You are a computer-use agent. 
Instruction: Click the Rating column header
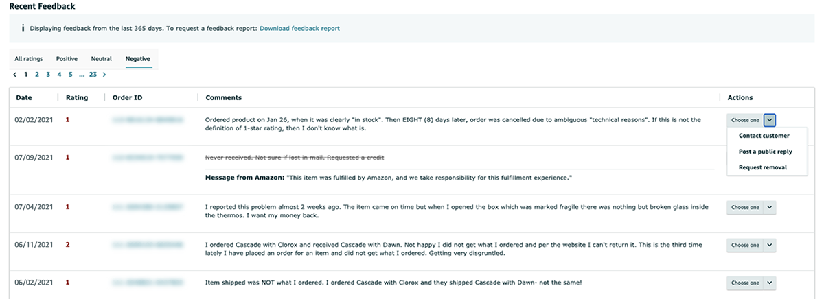[77, 98]
